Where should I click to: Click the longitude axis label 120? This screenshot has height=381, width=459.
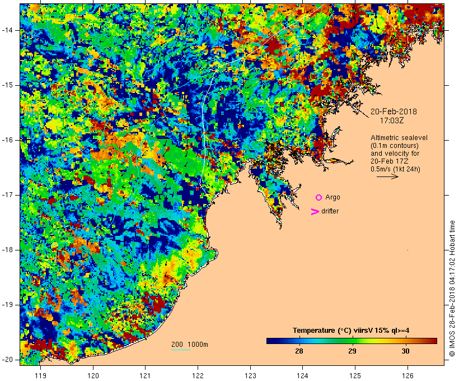click(x=93, y=376)
